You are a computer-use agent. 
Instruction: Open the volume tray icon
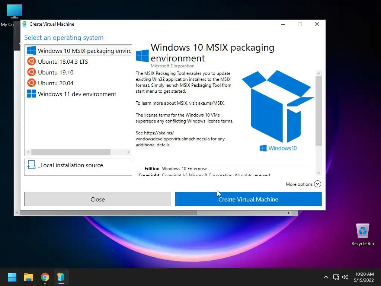click(x=345, y=277)
